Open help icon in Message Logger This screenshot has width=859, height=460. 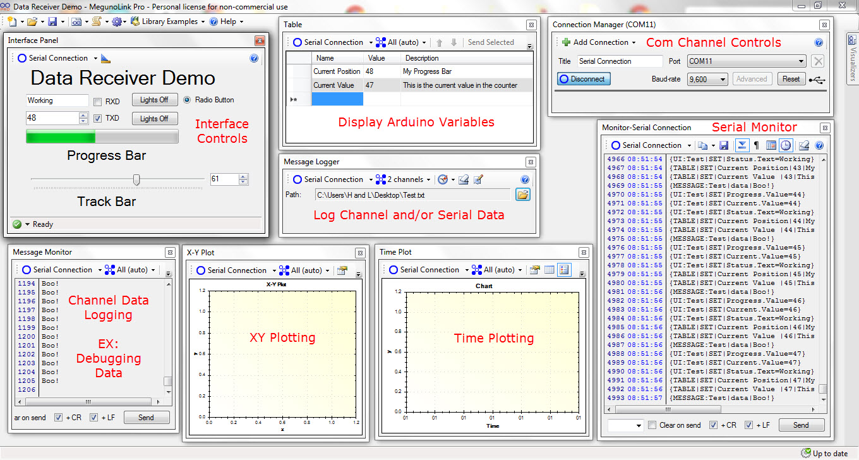coord(524,179)
